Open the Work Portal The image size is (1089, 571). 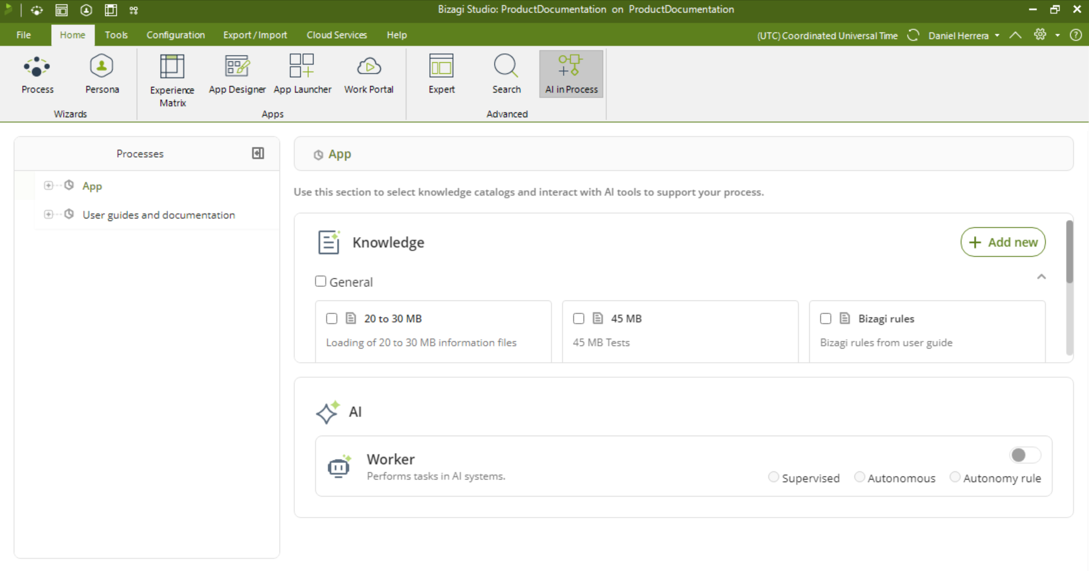click(368, 75)
